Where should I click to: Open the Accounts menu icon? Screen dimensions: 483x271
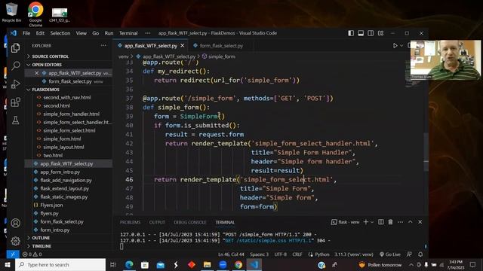15,223
